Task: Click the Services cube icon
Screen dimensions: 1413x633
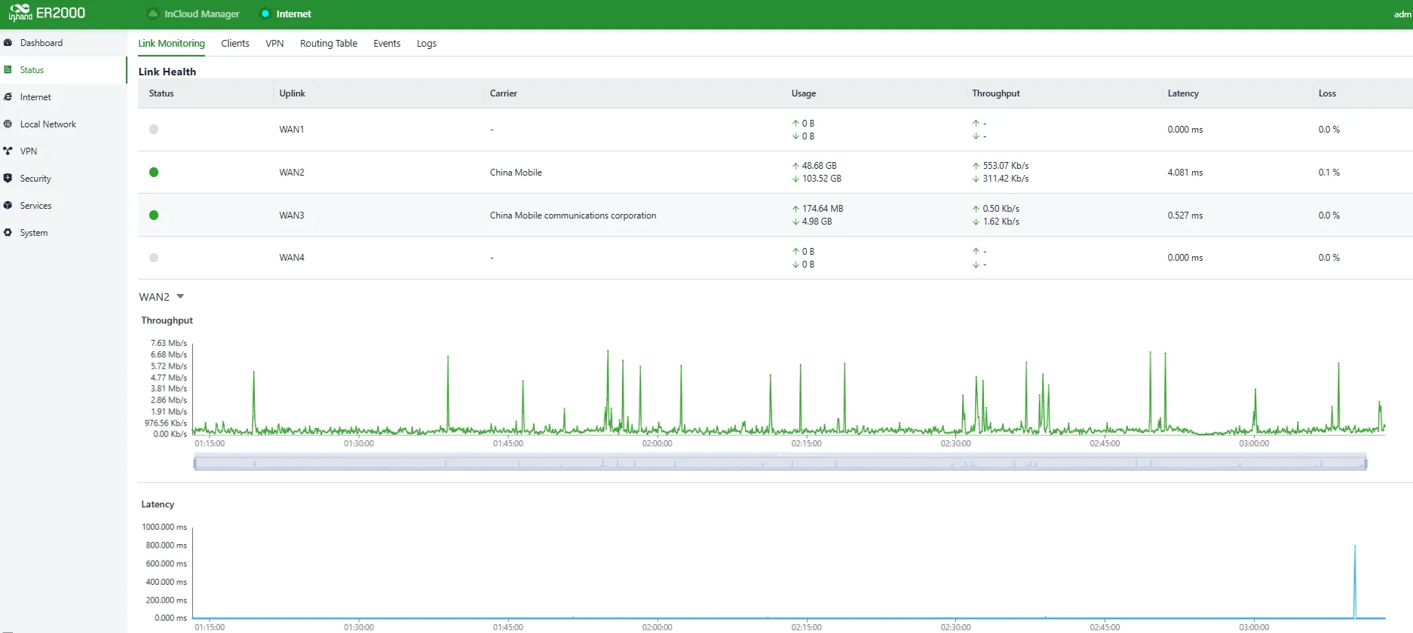Action: (8, 206)
